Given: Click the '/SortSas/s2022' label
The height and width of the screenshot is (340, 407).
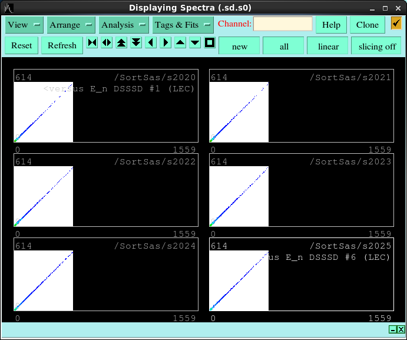Looking at the screenshot, I should (155, 162).
